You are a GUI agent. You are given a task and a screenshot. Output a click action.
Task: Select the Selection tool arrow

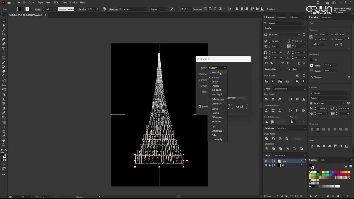click(4, 21)
